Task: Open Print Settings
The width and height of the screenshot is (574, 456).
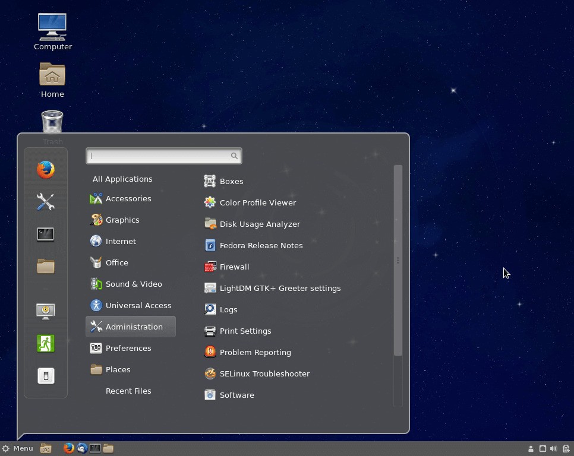Action: click(238, 331)
